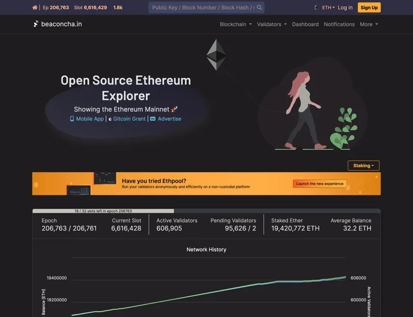Click the Epoch value 206,763 / 206,761
The image size is (413, 317).
click(x=69, y=228)
